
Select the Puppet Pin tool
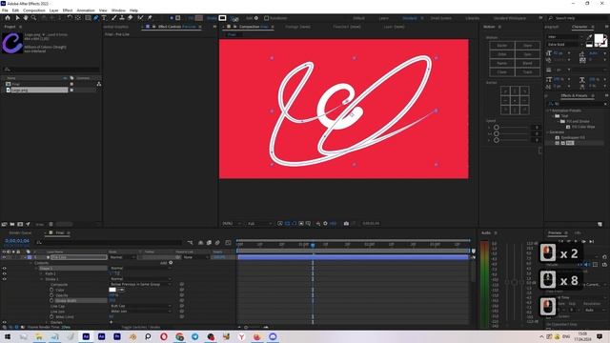[150, 18]
